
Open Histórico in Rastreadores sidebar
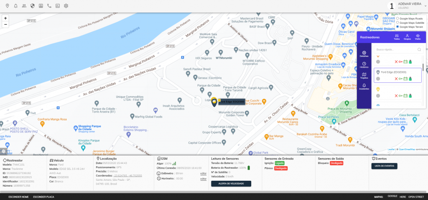coord(364,65)
